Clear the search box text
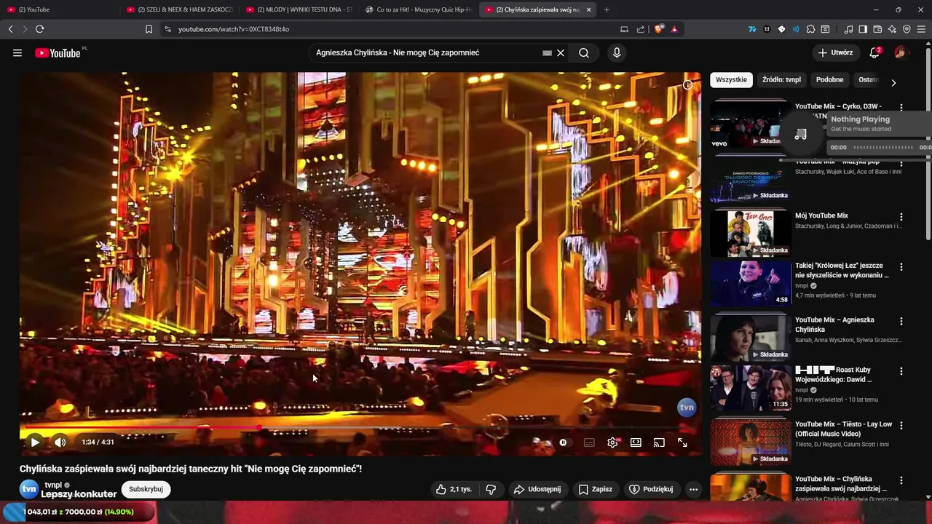This screenshot has height=524, width=932. click(561, 52)
